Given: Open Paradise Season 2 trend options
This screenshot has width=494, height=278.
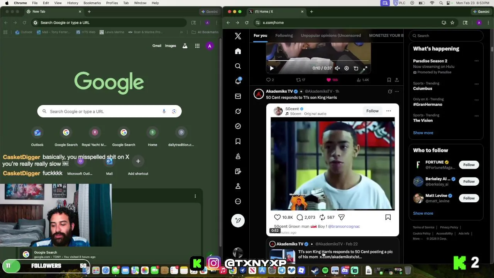Looking at the screenshot, I should pyautogui.click(x=477, y=61).
